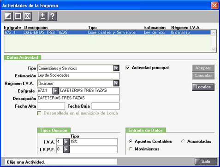The height and width of the screenshot is (167, 220).
Task: Click the I.R.P.F. code field showing 0
Action: [x=60, y=150]
